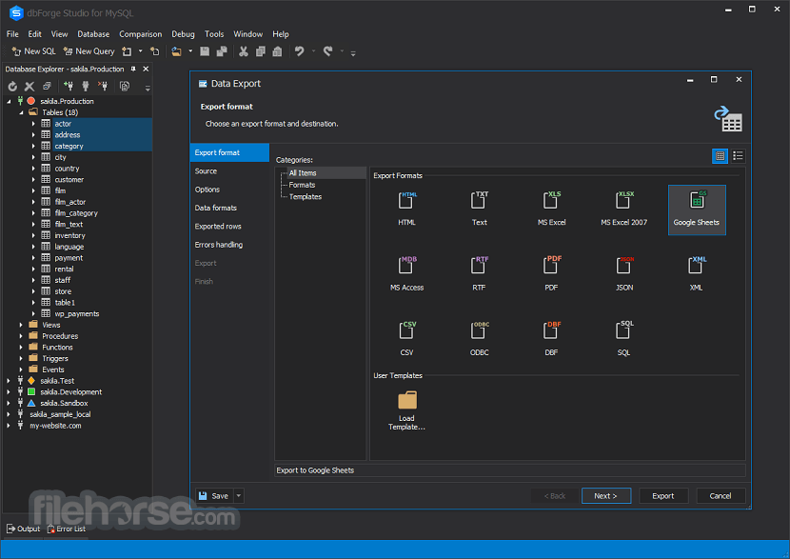The image size is (790, 559).
Task: Go to the Exported rows wizard page
Action: click(x=229, y=227)
